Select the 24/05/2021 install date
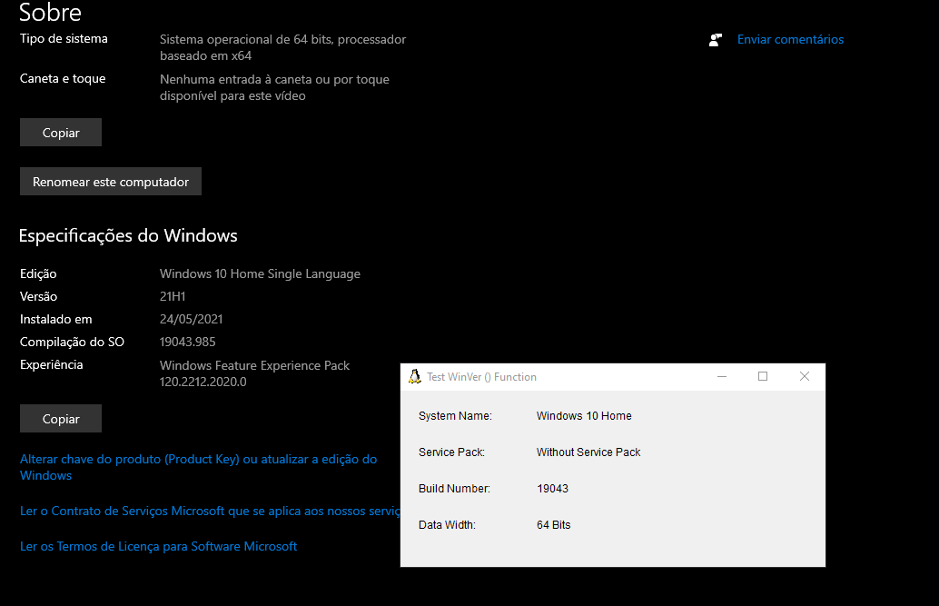This screenshot has width=939, height=606. (191, 320)
